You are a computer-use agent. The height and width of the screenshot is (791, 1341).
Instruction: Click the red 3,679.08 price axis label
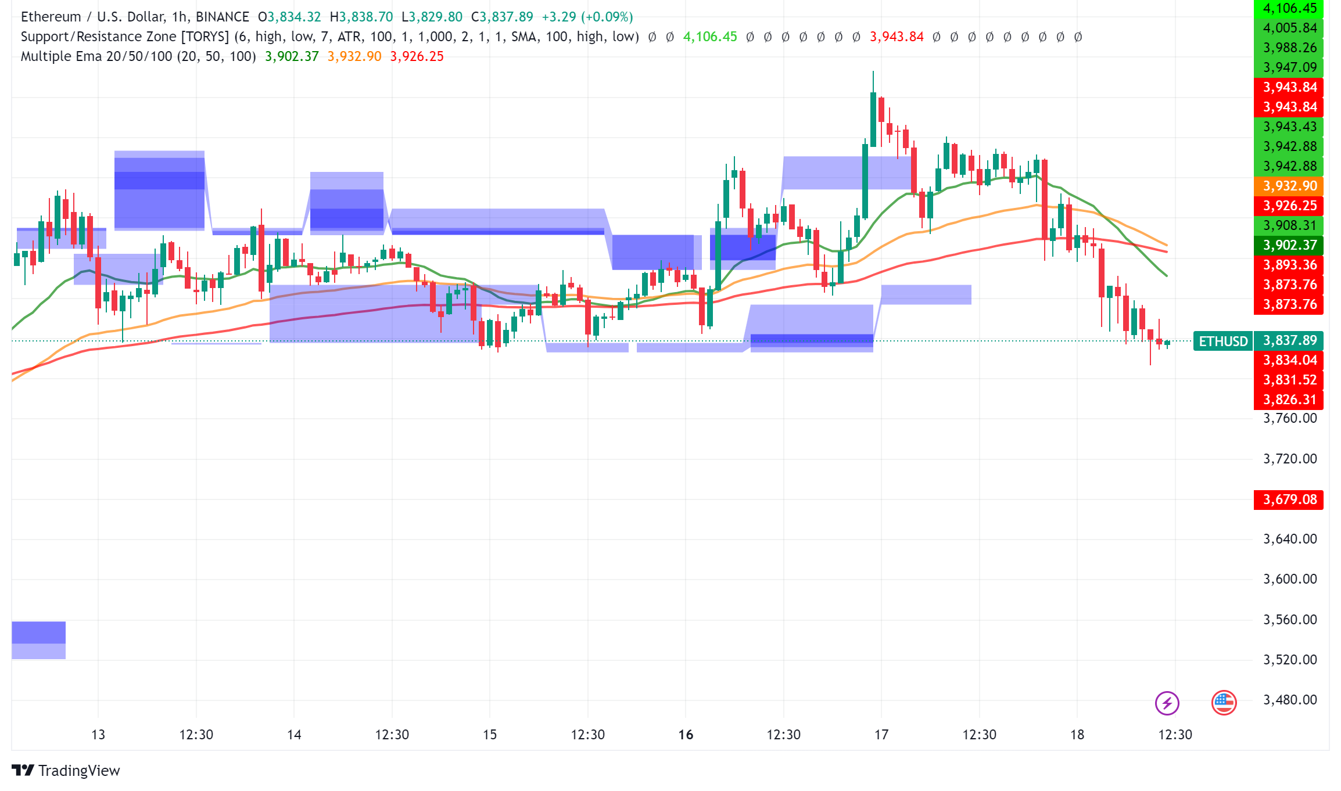(x=1289, y=499)
